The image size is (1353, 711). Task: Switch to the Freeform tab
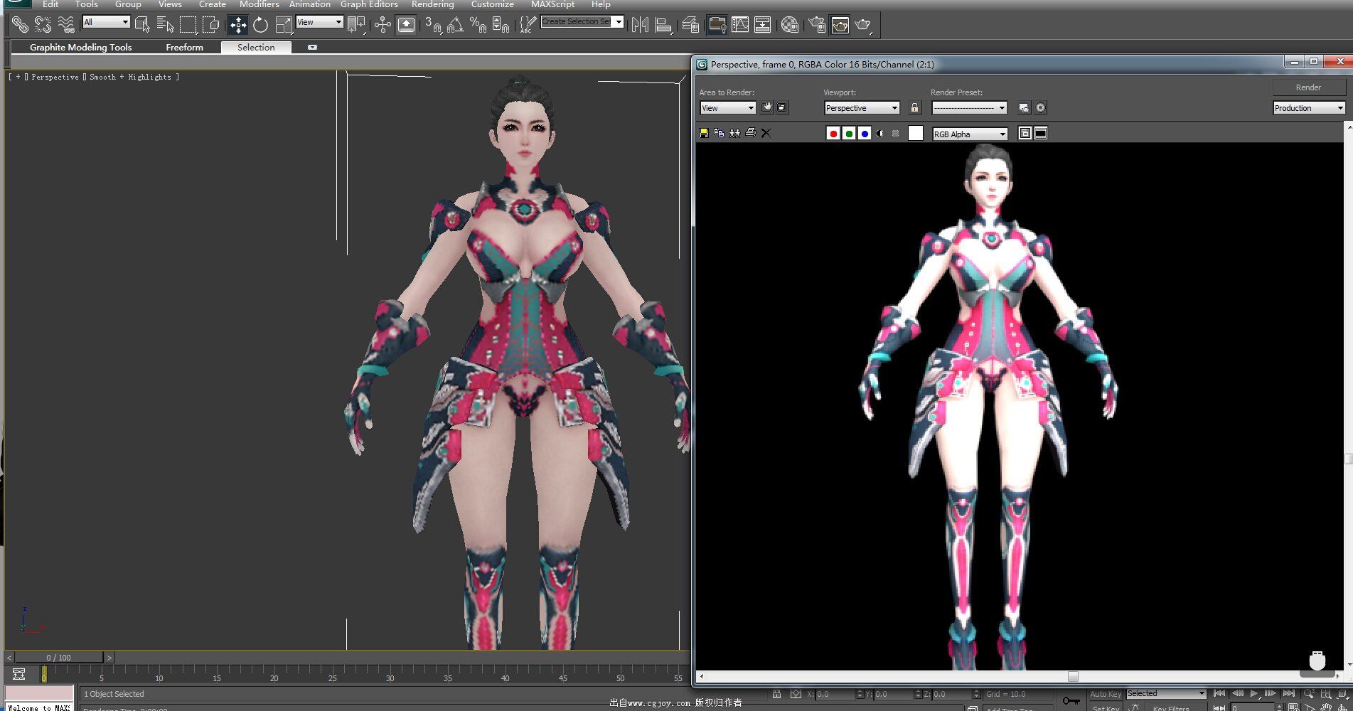point(184,47)
